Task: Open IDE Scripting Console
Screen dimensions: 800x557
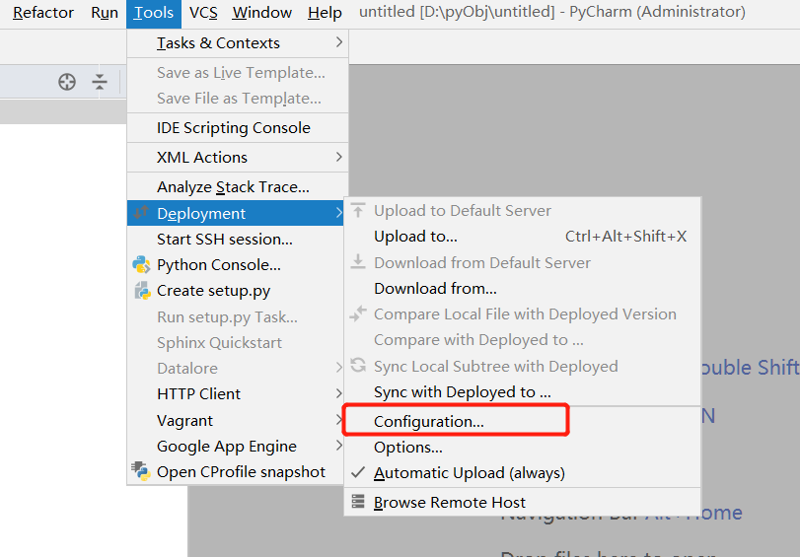Action: 234,128
